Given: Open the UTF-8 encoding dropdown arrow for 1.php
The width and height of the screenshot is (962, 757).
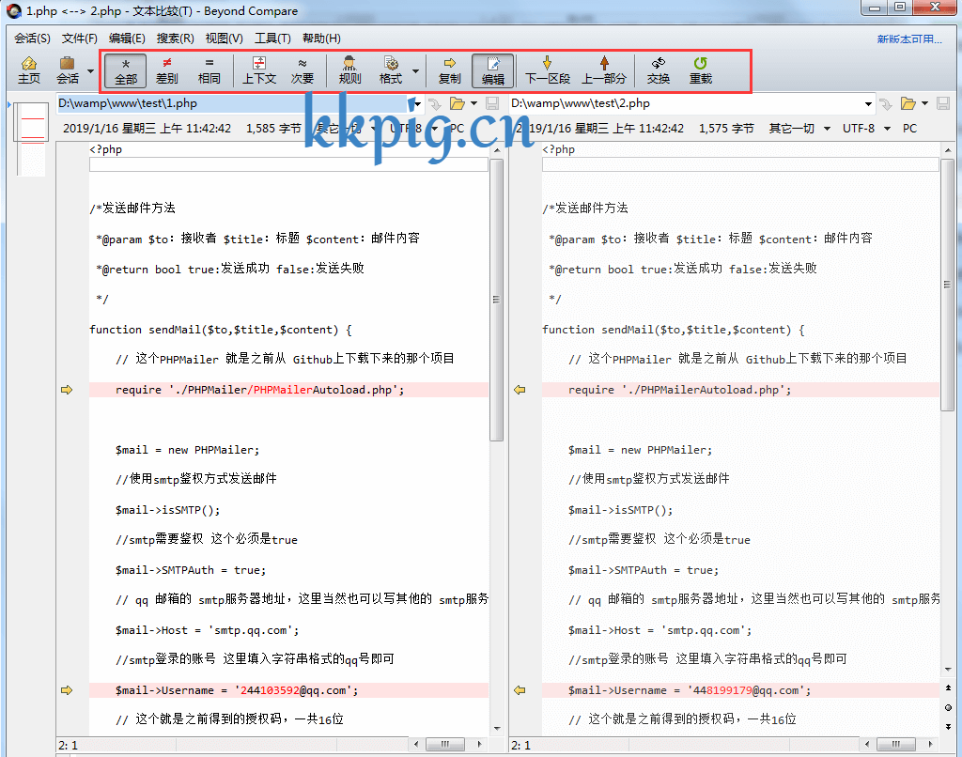Looking at the screenshot, I should (x=434, y=129).
